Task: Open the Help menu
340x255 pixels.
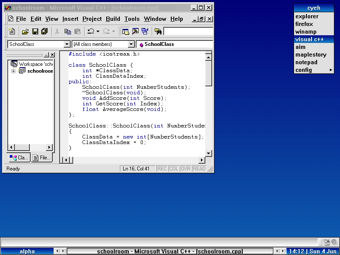Action: point(176,19)
